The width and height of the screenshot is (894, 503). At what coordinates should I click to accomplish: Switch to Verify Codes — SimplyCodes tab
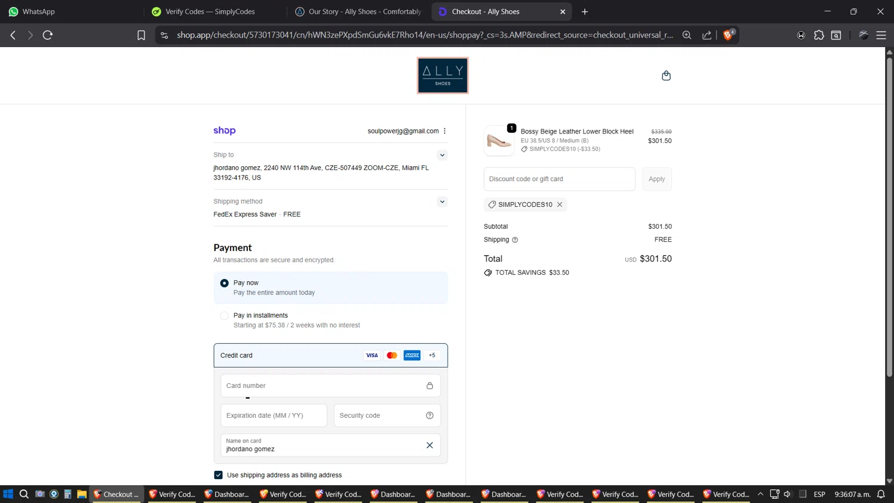(x=215, y=11)
